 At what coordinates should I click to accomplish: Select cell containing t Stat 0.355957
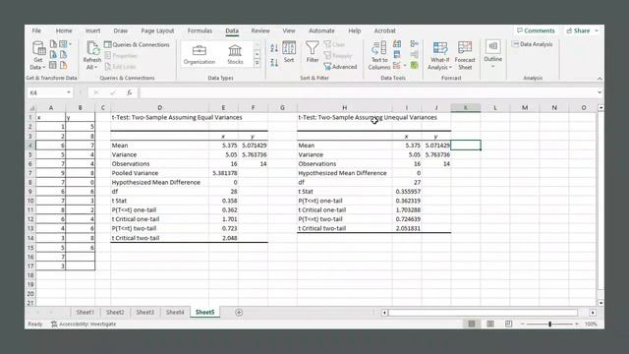[x=407, y=192]
